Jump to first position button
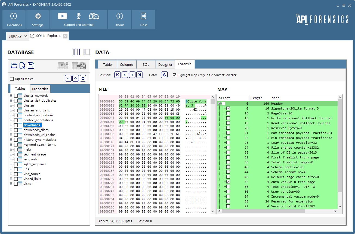The width and height of the screenshot is (355, 234). tap(118, 75)
